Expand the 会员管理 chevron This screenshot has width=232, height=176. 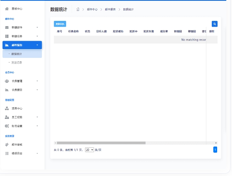tap(37, 81)
